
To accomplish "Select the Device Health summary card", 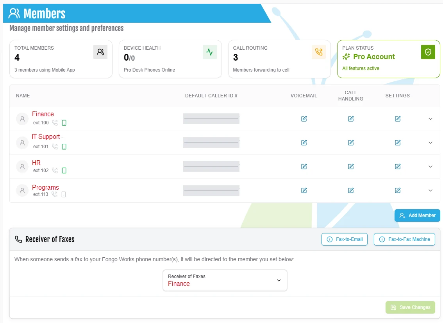I will 170,59.
